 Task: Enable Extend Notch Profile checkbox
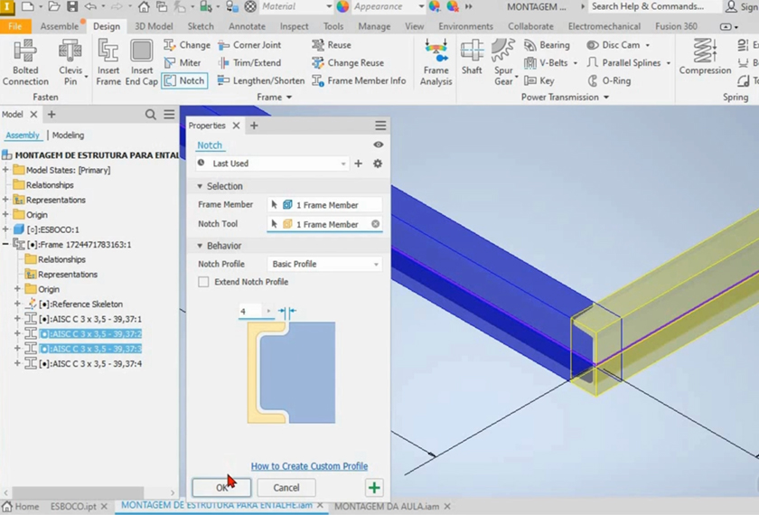[x=203, y=282]
